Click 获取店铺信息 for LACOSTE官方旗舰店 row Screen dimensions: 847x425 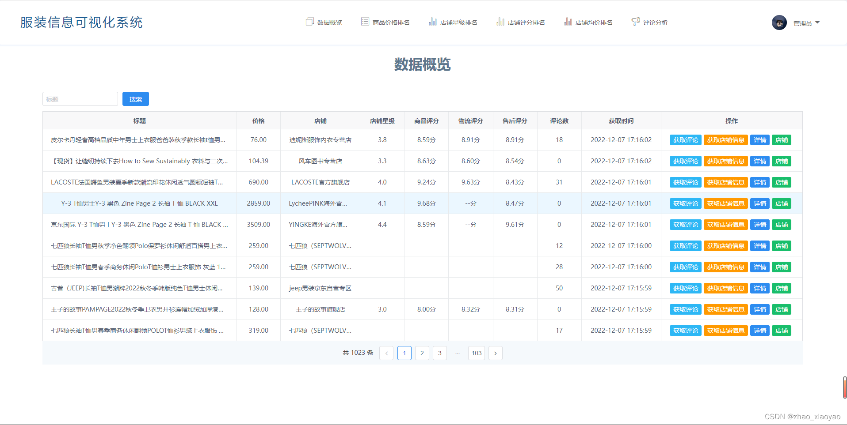725,182
